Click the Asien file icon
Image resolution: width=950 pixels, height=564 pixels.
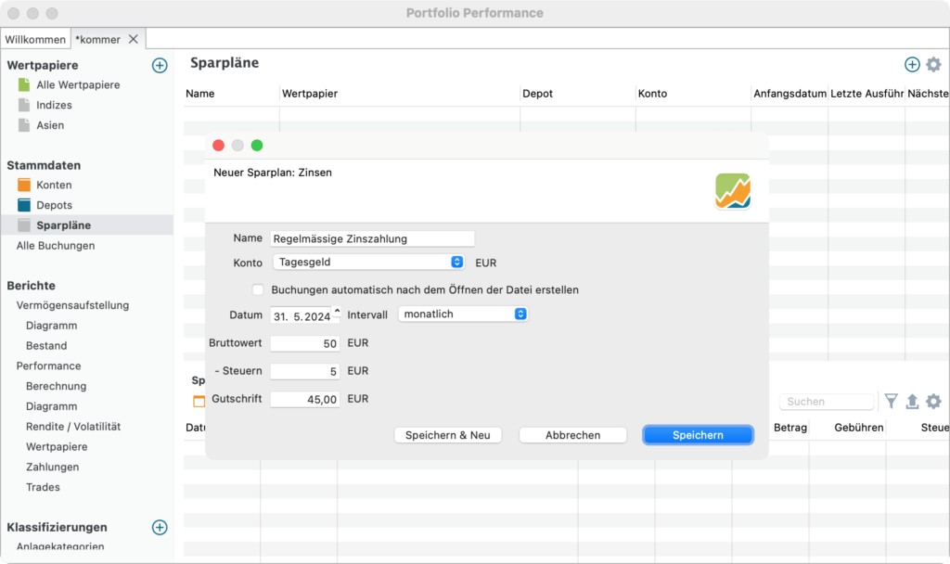[24, 125]
